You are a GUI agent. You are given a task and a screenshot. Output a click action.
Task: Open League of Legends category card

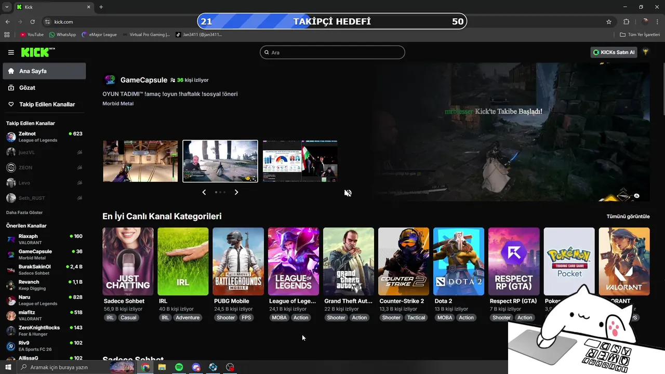294,261
